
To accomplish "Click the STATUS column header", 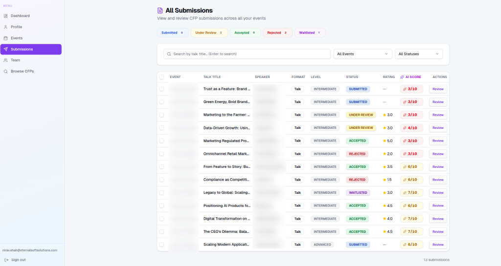I will click(x=352, y=77).
